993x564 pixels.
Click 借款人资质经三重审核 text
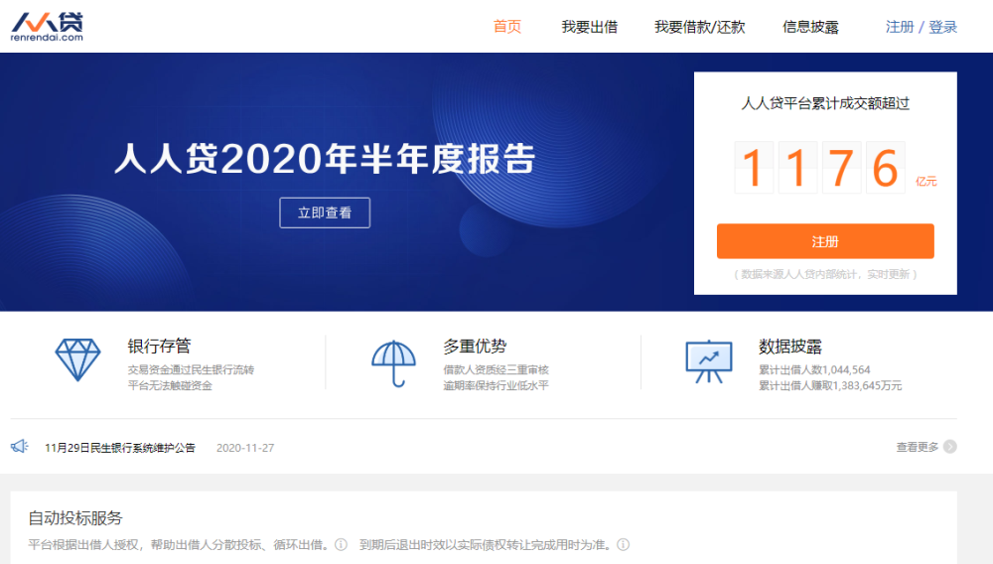point(496,369)
